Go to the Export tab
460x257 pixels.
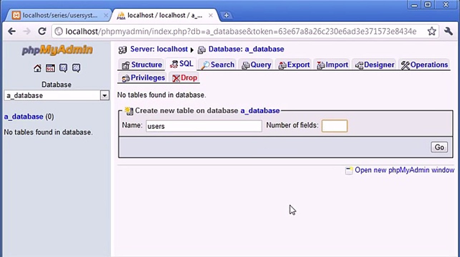294,65
